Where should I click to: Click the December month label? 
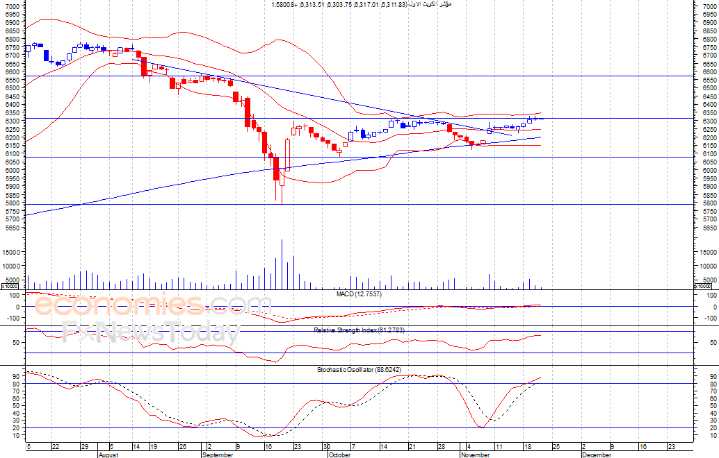coord(596,455)
